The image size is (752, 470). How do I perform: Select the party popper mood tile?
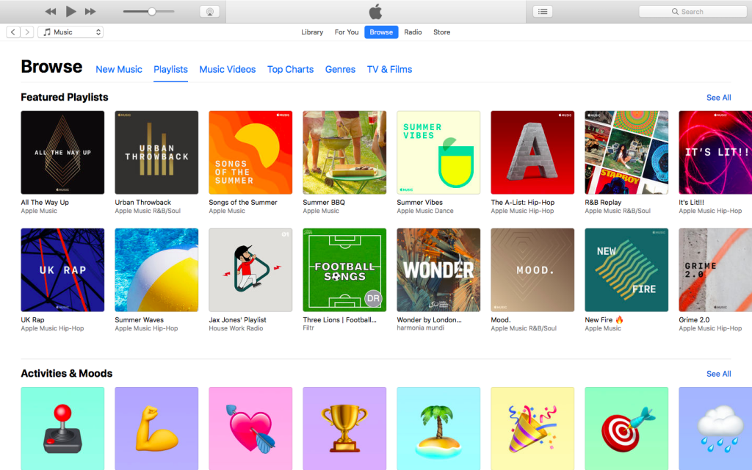[532, 428]
